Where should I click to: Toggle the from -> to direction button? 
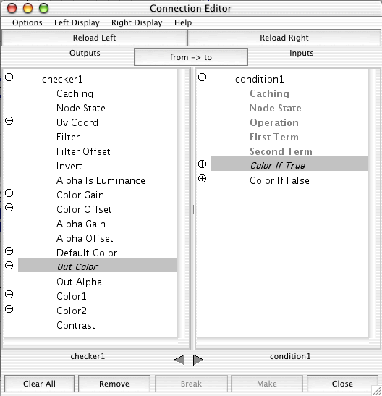pos(191,57)
